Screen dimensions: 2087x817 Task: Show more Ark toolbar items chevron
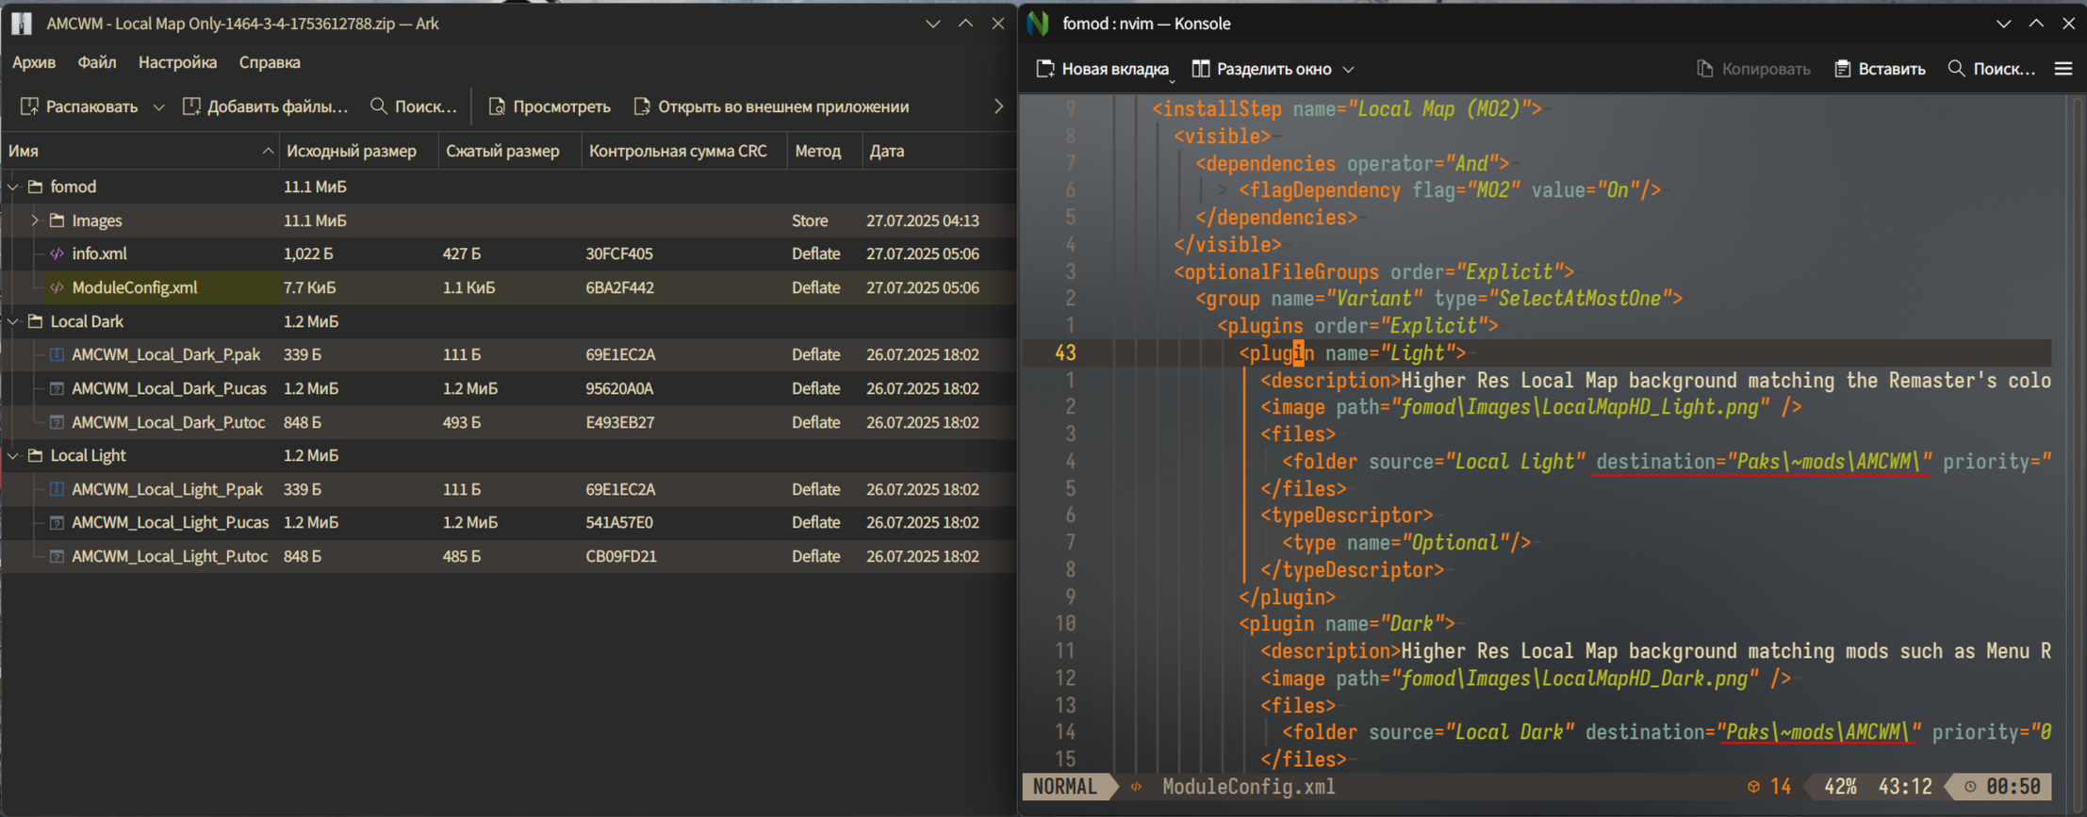[998, 106]
